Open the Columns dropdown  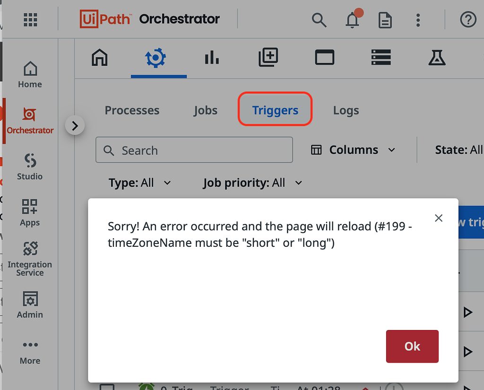[353, 150]
